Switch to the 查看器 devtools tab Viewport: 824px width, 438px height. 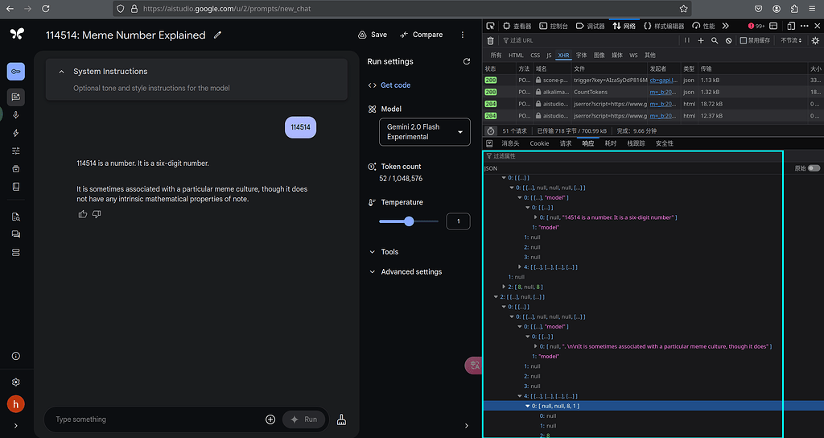517,26
